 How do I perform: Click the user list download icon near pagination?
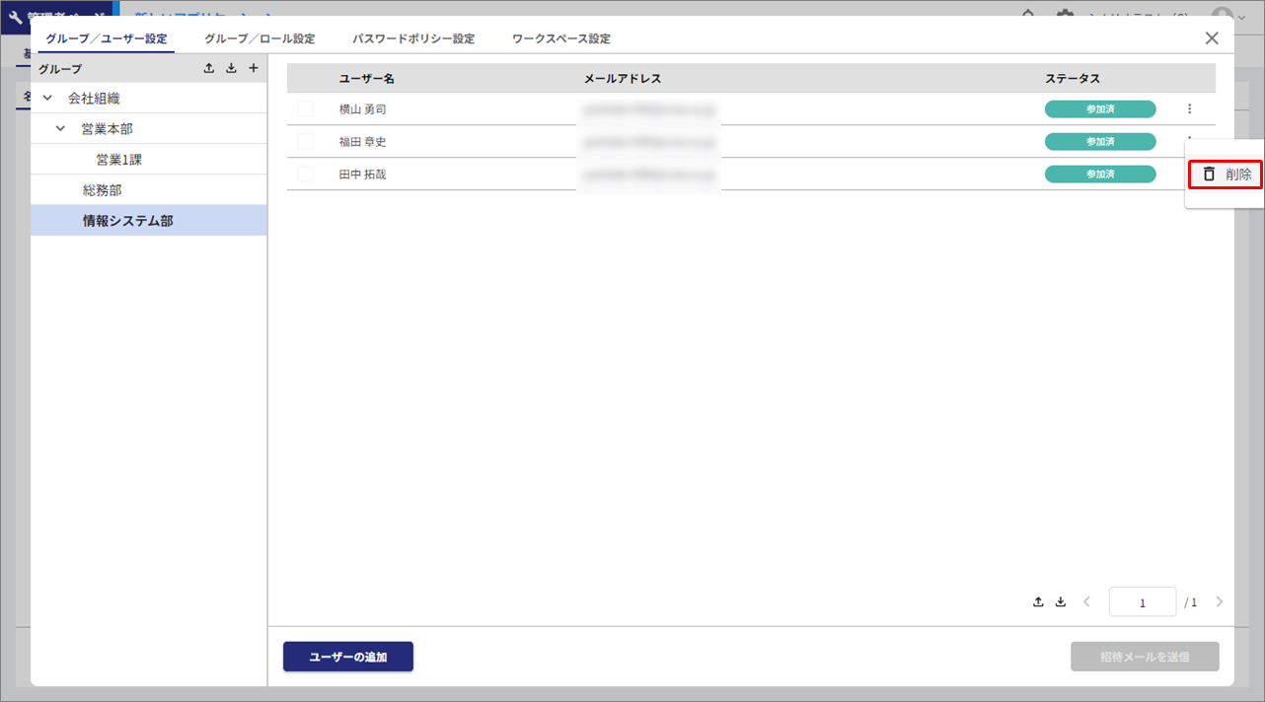1061,601
